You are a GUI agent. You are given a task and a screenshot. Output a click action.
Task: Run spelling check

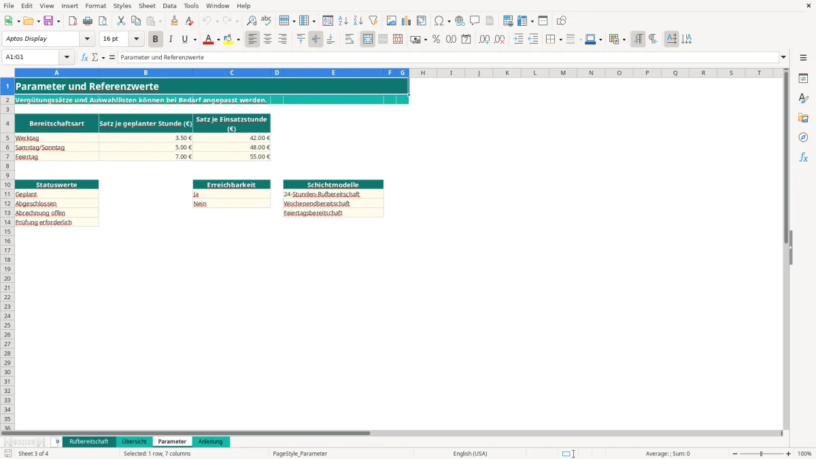tap(267, 21)
